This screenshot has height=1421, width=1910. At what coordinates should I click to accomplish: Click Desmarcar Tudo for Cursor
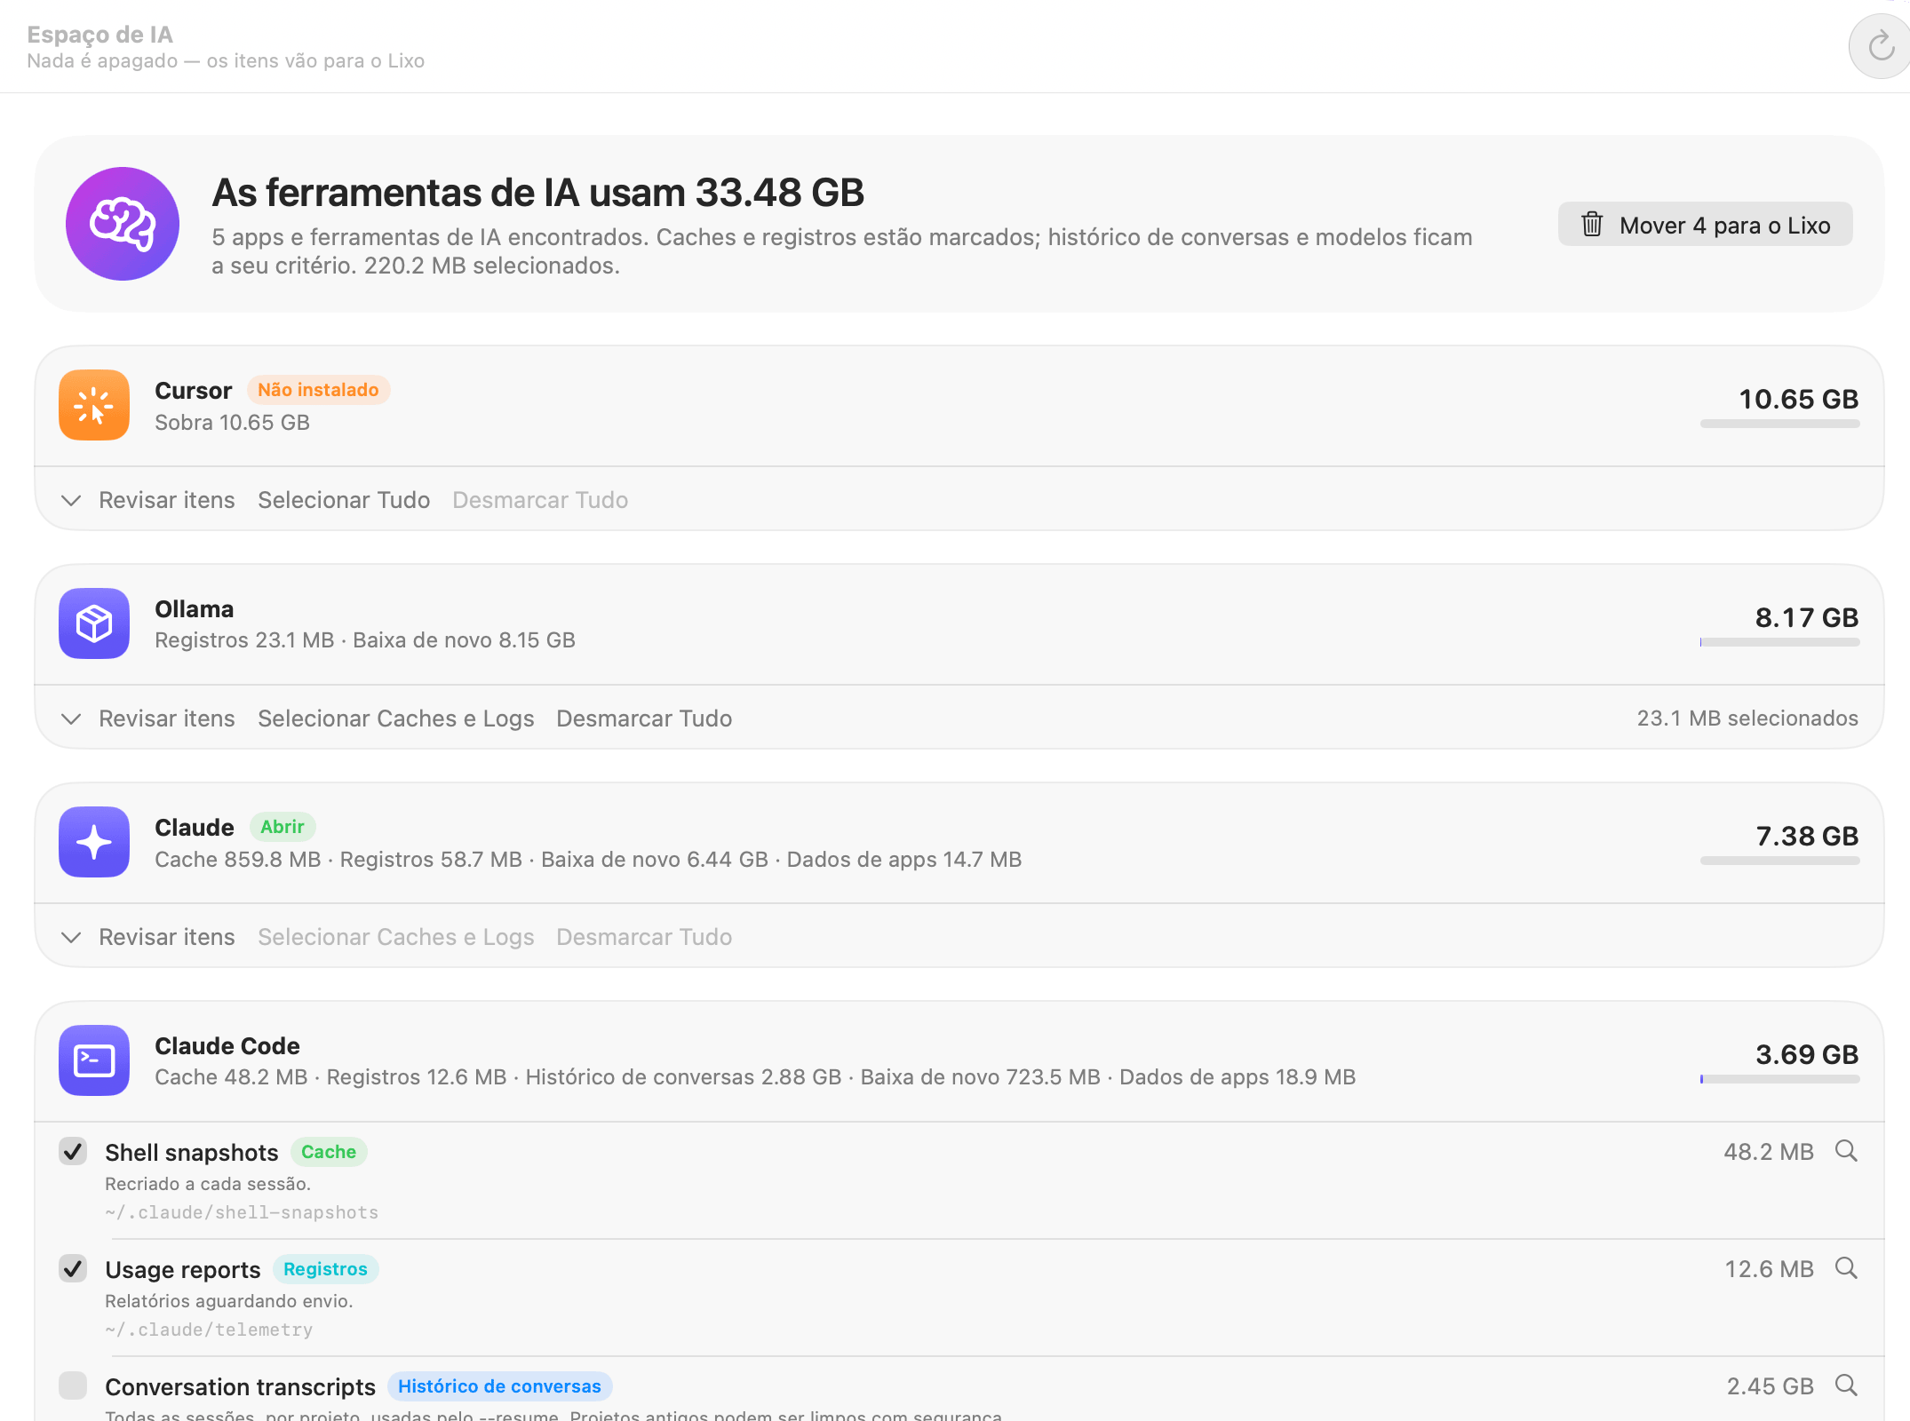(x=540, y=500)
